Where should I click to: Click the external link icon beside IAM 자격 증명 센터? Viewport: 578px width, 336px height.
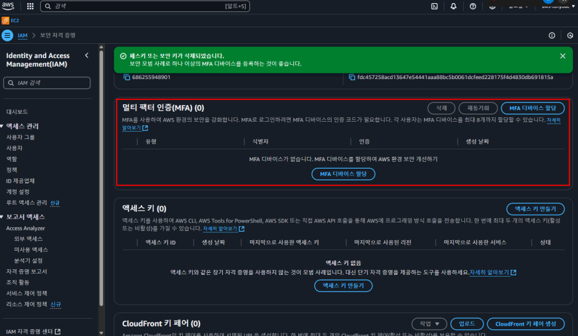click(57, 332)
